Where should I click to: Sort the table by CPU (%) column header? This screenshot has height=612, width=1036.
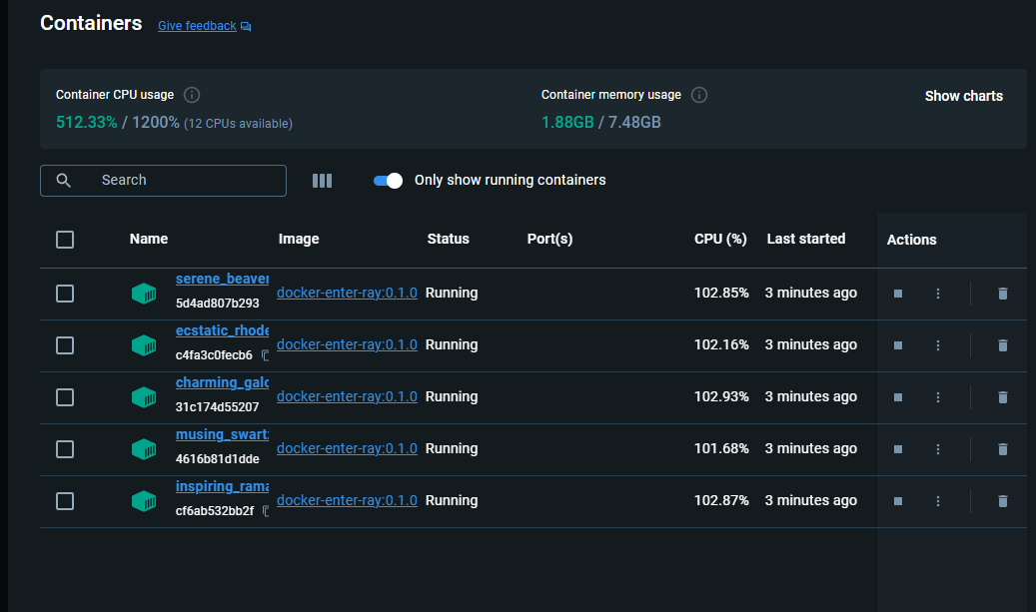(720, 240)
